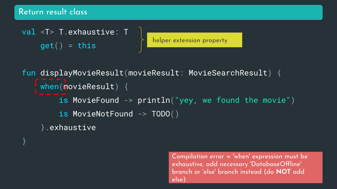
Task: Click the red compilation error box
Action: pos(245,168)
